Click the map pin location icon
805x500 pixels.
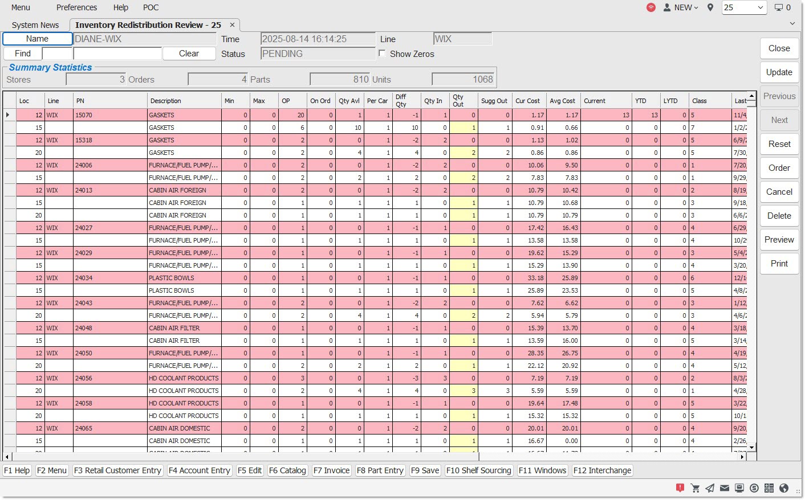tap(710, 7)
